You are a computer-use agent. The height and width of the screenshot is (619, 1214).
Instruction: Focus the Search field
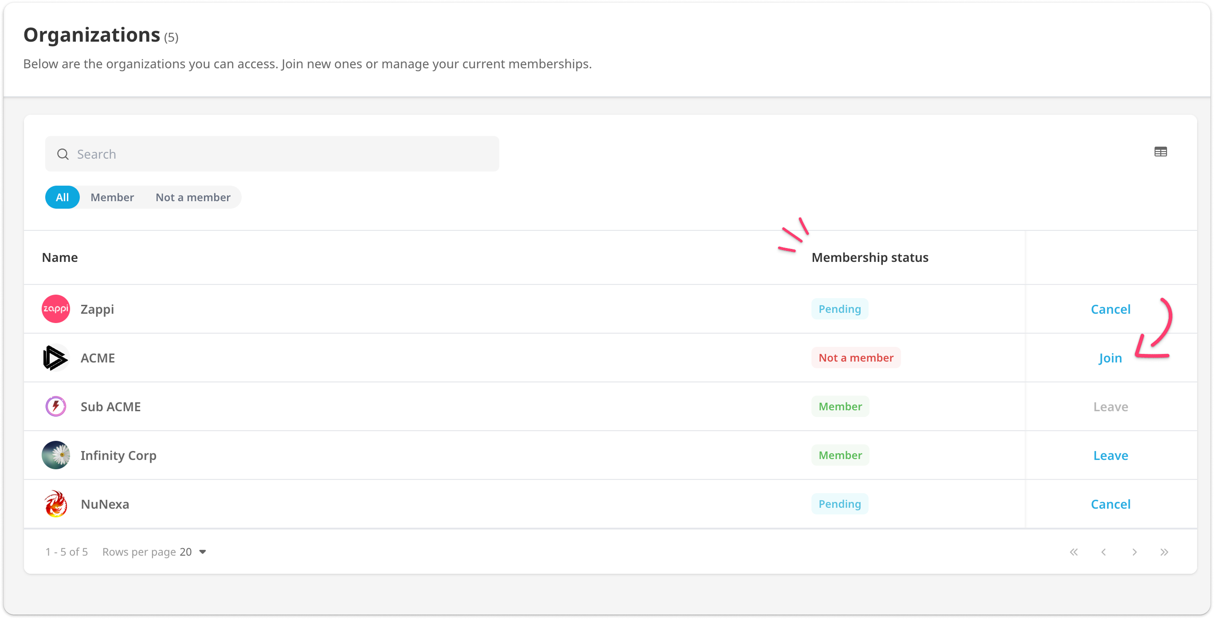pos(272,154)
